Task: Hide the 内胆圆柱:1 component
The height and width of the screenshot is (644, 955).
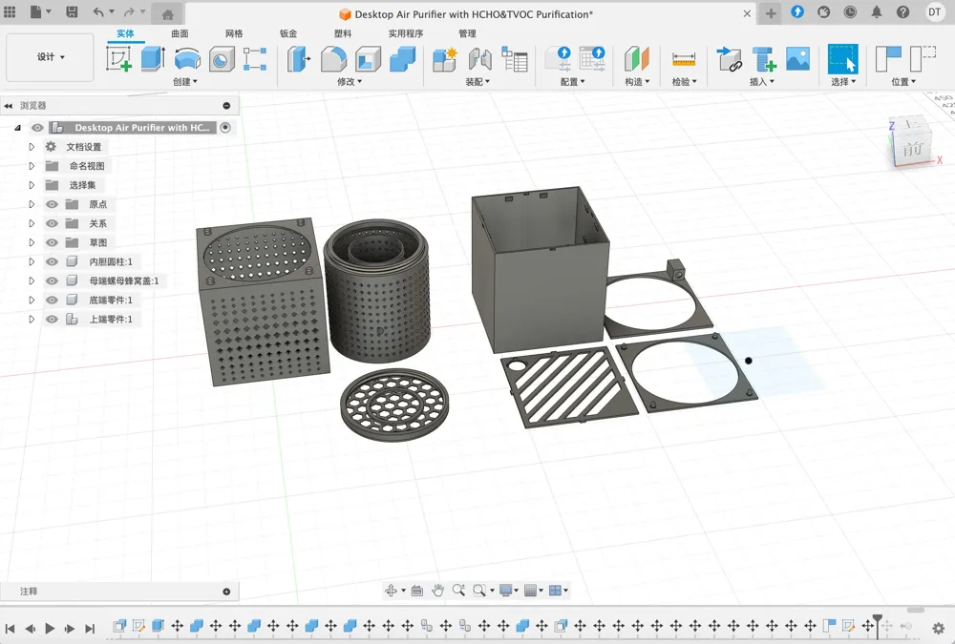Action: click(52, 261)
